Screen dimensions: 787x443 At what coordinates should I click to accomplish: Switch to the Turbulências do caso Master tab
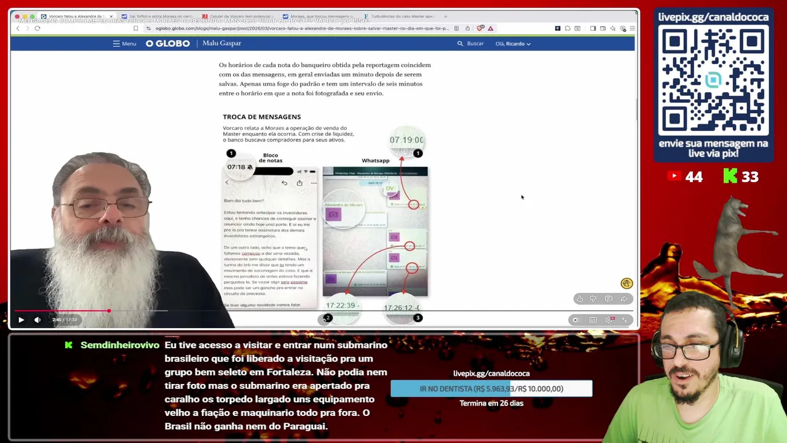400,17
